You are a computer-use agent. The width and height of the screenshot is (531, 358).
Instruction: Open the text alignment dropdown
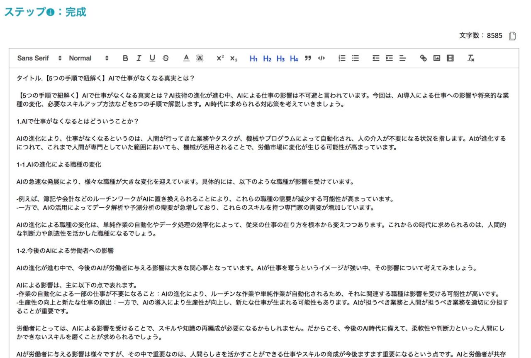[402, 58]
